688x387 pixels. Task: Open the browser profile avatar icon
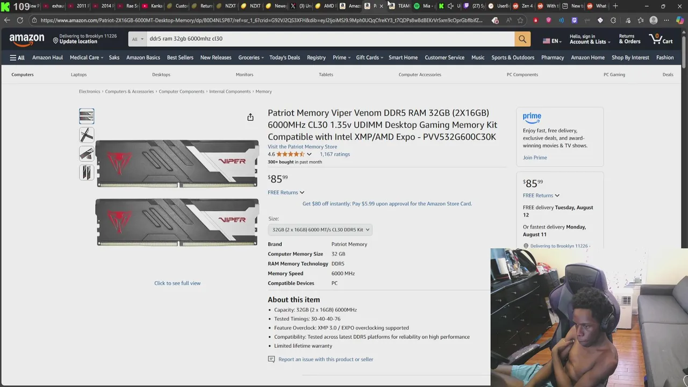pyautogui.click(x=654, y=20)
